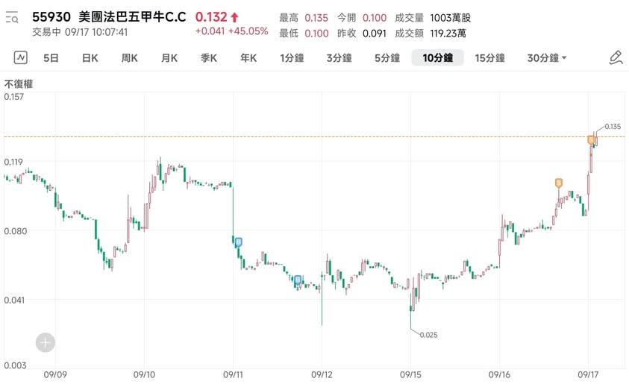
Task: Choose the 年K chart tab
Action: (x=248, y=57)
